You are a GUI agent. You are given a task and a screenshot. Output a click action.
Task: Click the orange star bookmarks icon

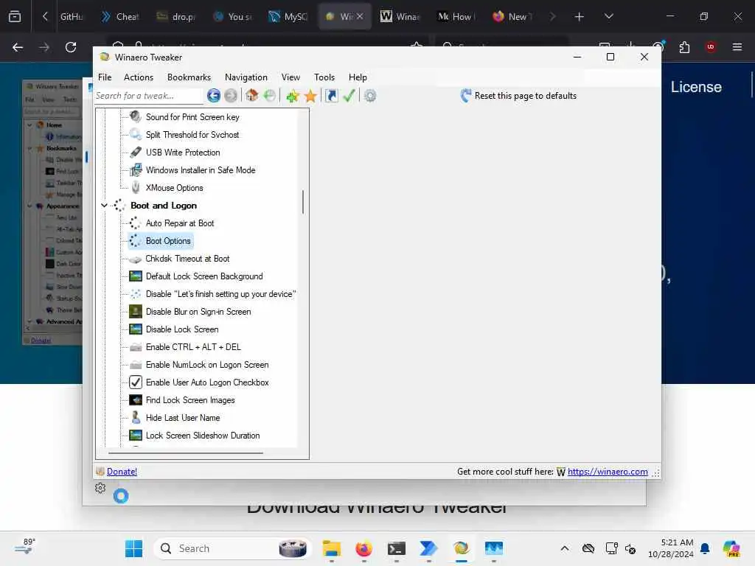[x=310, y=96]
